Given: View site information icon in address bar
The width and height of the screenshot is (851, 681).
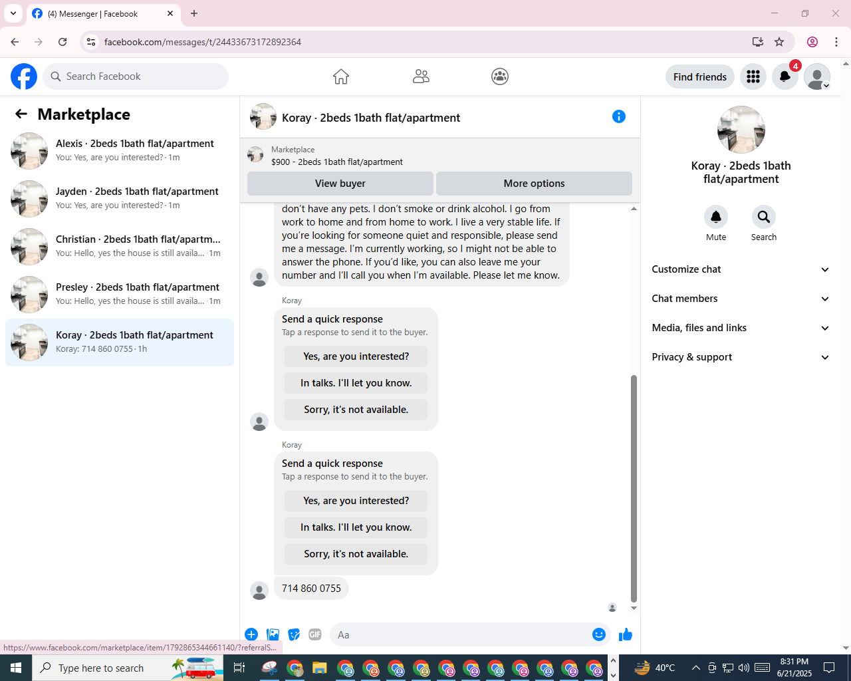Looking at the screenshot, I should [x=91, y=42].
